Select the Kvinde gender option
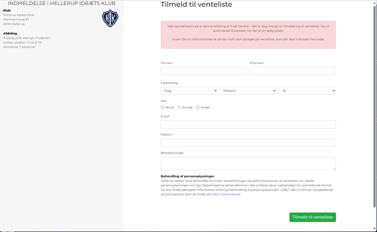The image size is (377, 232). [x=179, y=107]
